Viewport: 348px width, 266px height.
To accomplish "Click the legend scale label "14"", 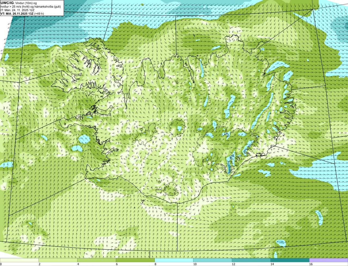I will pyautogui.click(x=272, y=264).
